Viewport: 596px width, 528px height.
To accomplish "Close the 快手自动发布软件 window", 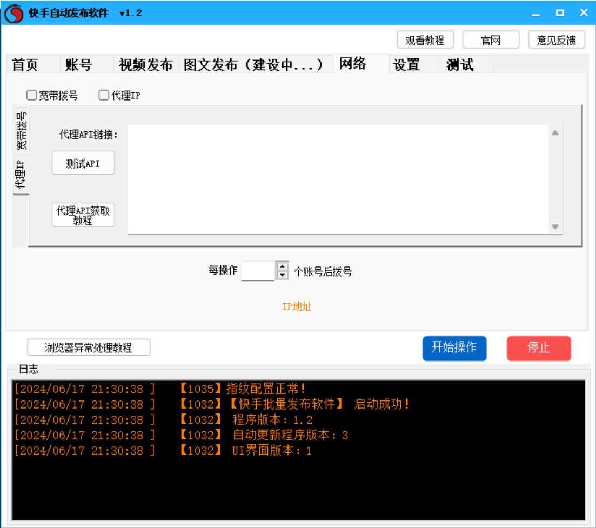I will coord(584,13).
